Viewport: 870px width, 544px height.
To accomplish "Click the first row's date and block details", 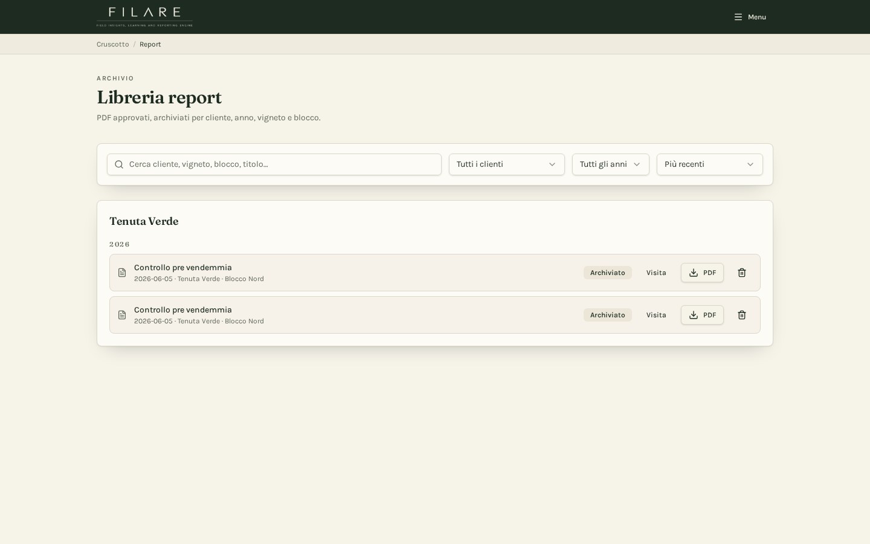I will [199, 279].
